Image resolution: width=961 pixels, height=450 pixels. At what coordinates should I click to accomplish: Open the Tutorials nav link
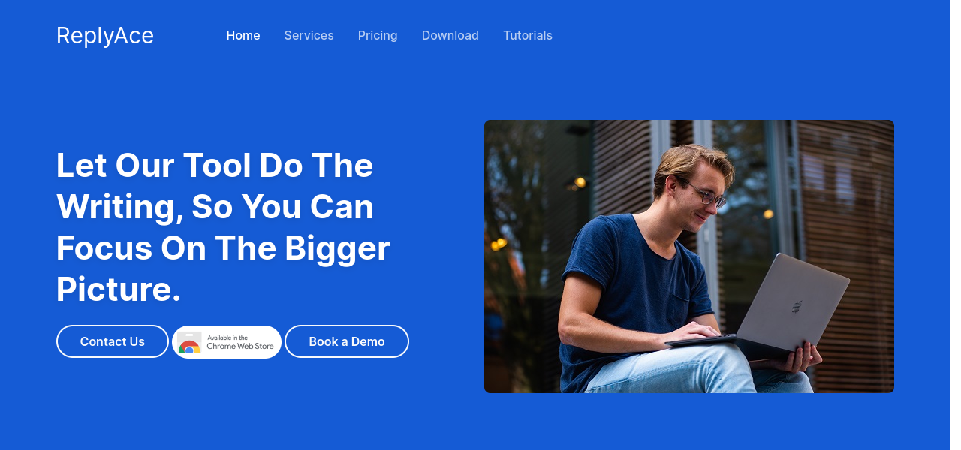(528, 35)
